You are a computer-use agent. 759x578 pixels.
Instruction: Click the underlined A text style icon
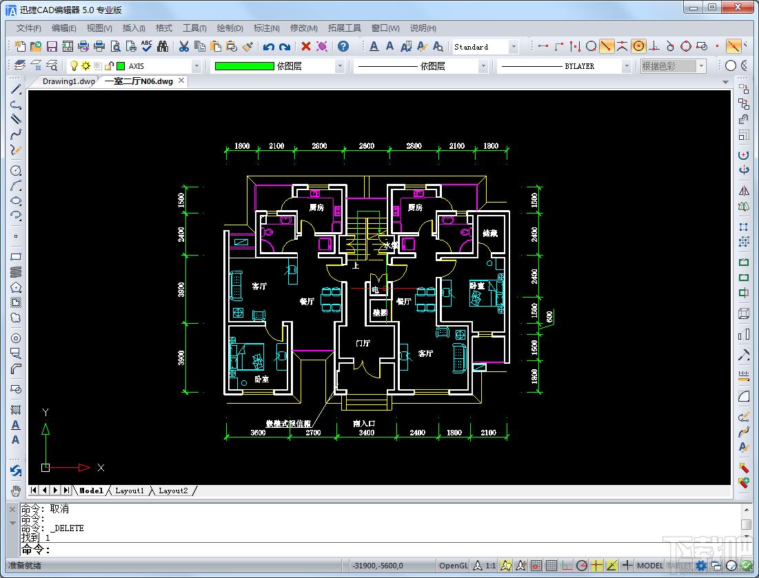click(374, 46)
